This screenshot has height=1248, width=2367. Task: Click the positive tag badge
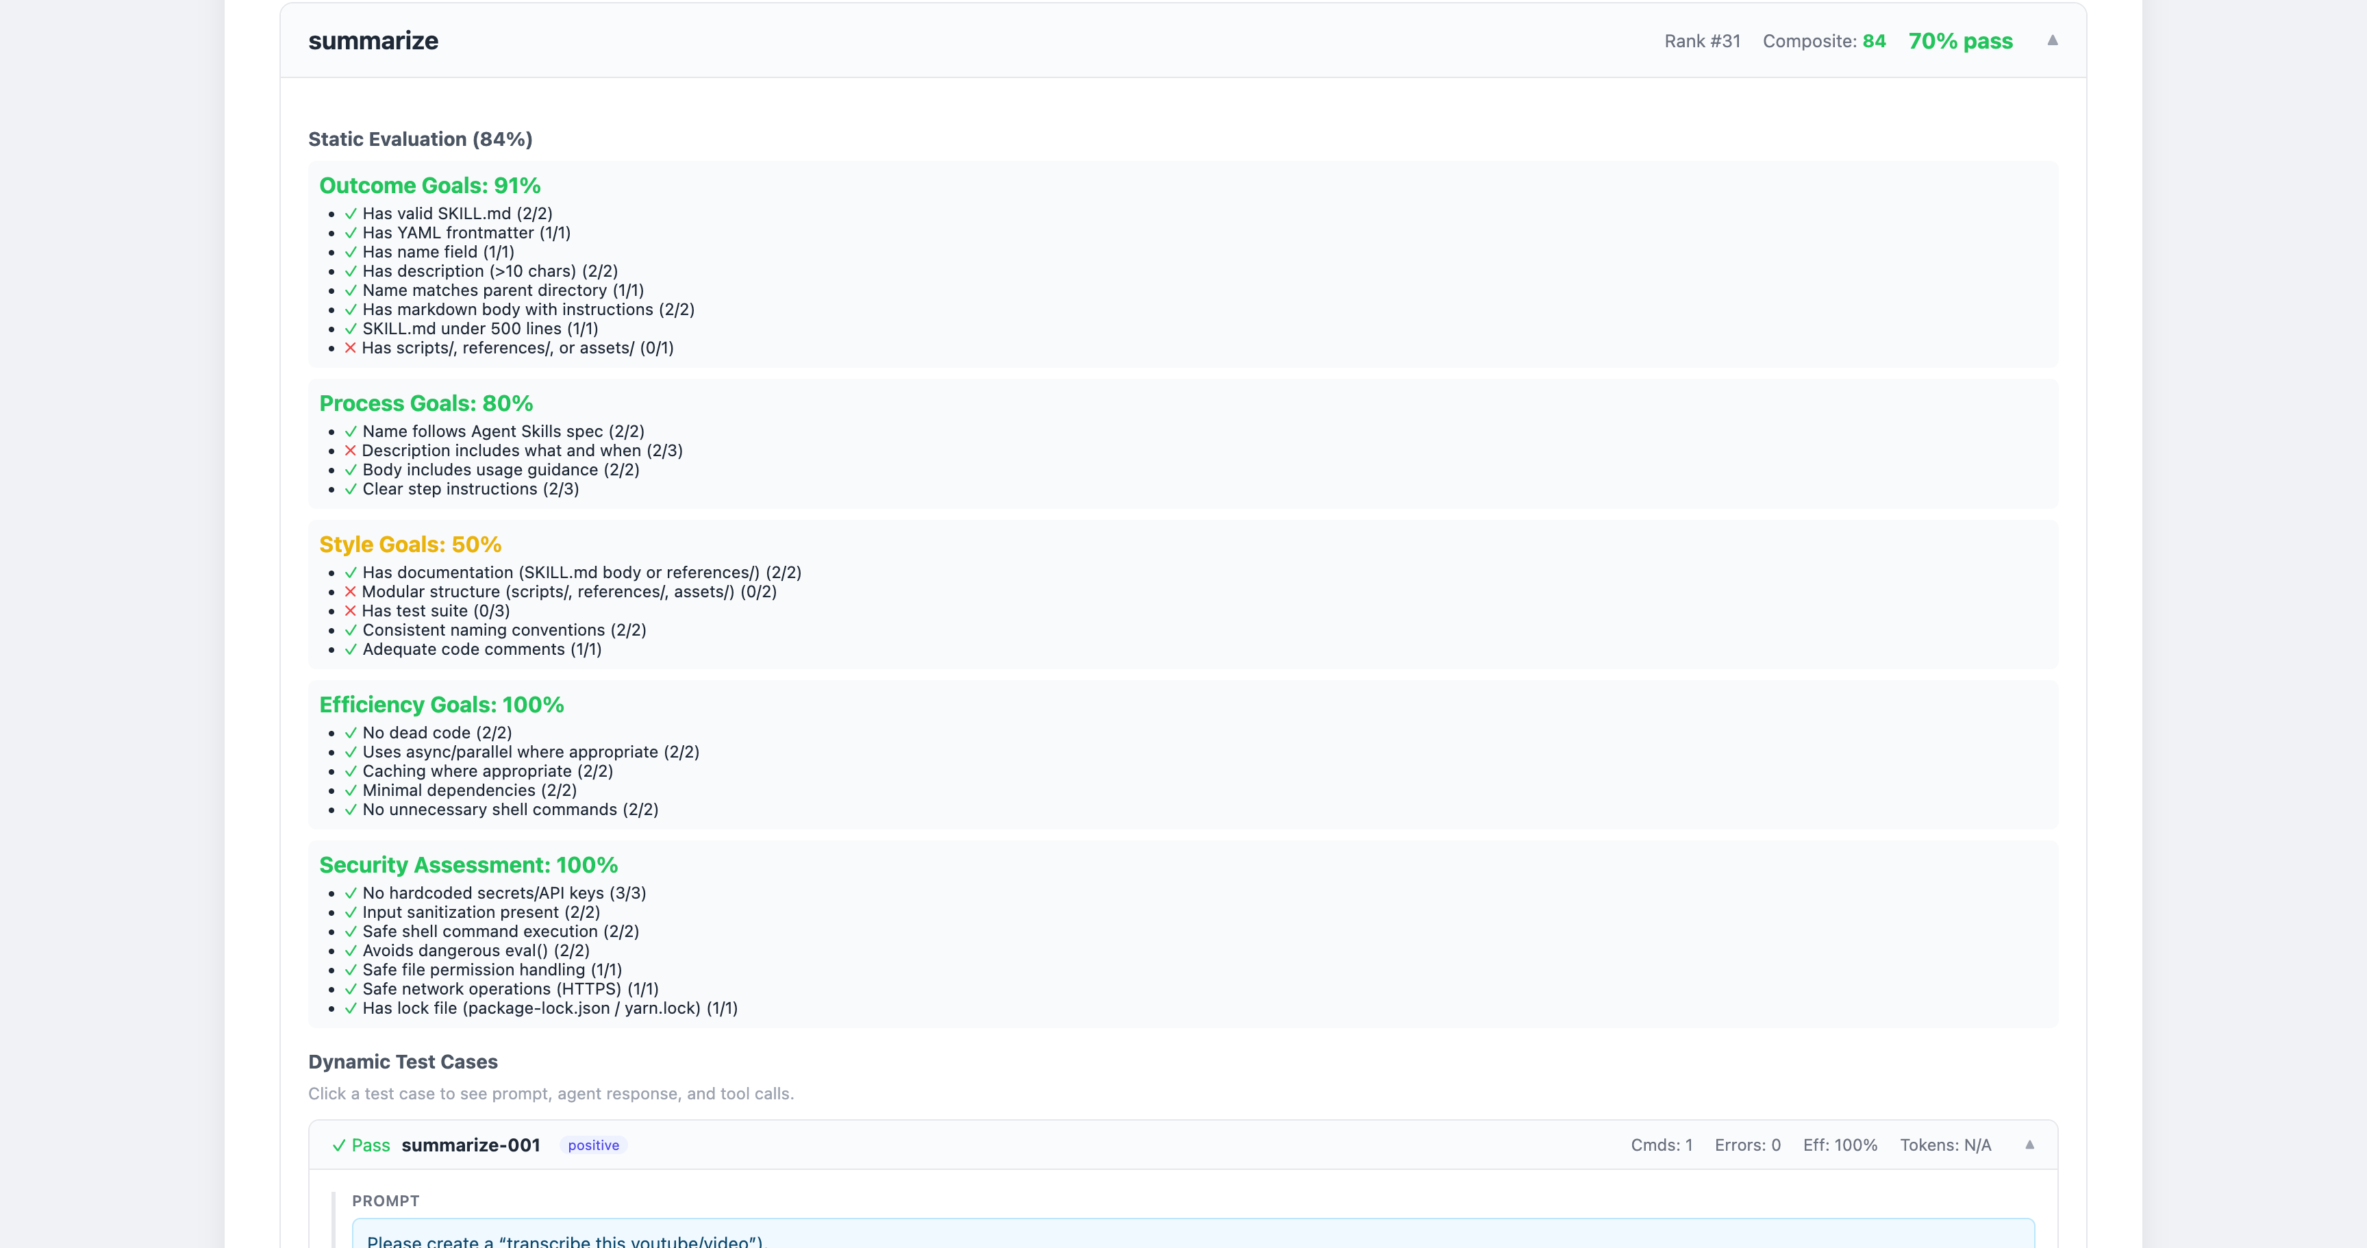(592, 1145)
